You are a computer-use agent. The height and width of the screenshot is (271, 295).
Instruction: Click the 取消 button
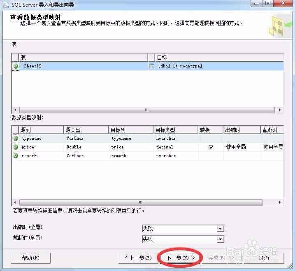click(x=264, y=258)
